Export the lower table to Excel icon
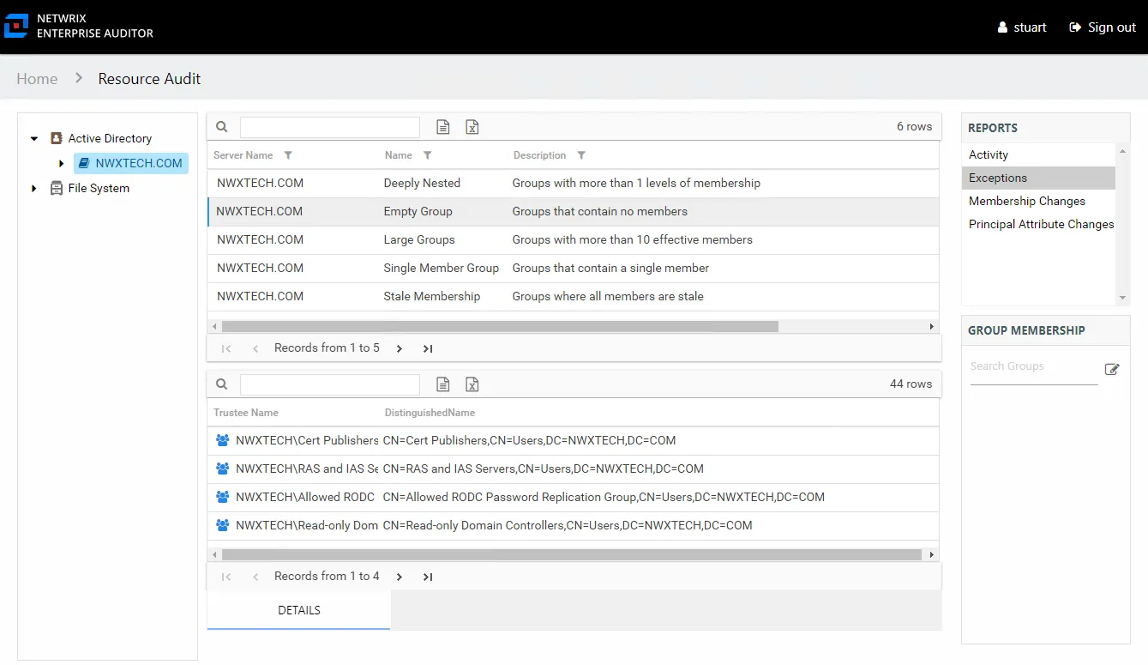Viewport: 1148px width, 665px height. [x=472, y=384]
